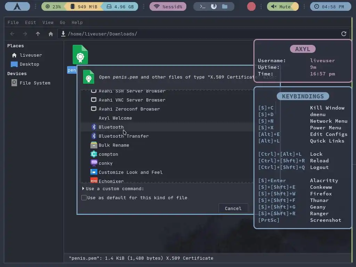Click the Bulk Rename app icon
The width and height of the screenshot is (356, 267).
click(94, 145)
